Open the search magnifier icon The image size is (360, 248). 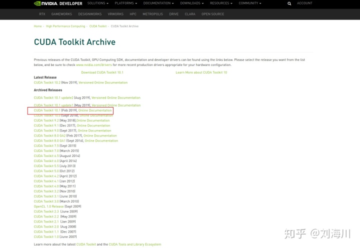(x=289, y=3)
